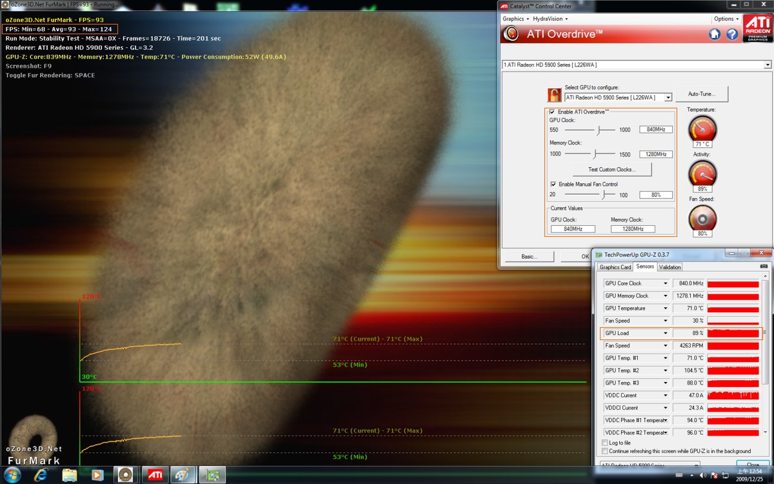Toggle the Enable ATI Overdrive checkbox
774x484 pixels.
553,112
